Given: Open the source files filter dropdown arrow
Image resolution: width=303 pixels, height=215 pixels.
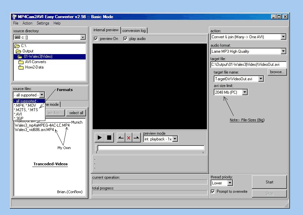Looking at the screenshot, I should pos(42,95).
